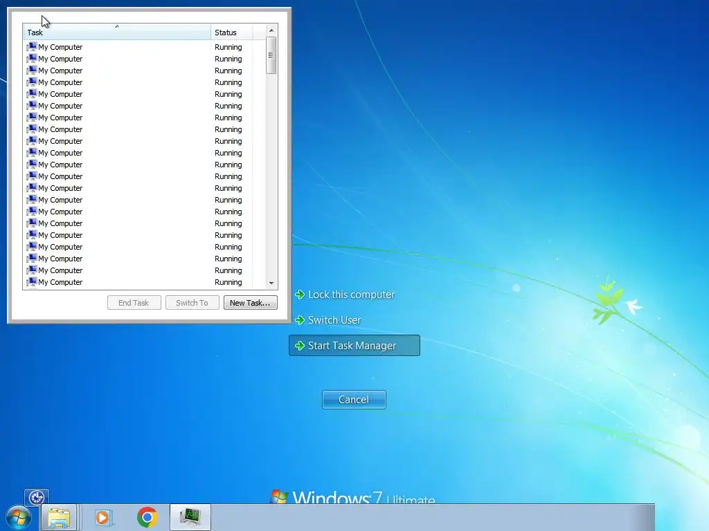Viewport: 709px width, 531px height.
Task: Click the End Task button
Action: (x=134, y=303)
